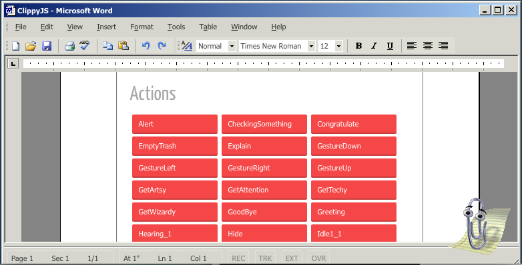Click the GestureRight button
This screenshot has height=265, width=522.
click(264, 168)
